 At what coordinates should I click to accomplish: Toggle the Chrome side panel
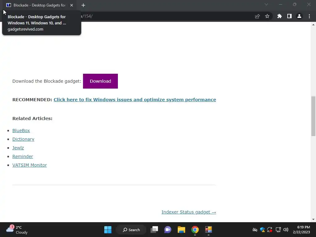[289, 16]
